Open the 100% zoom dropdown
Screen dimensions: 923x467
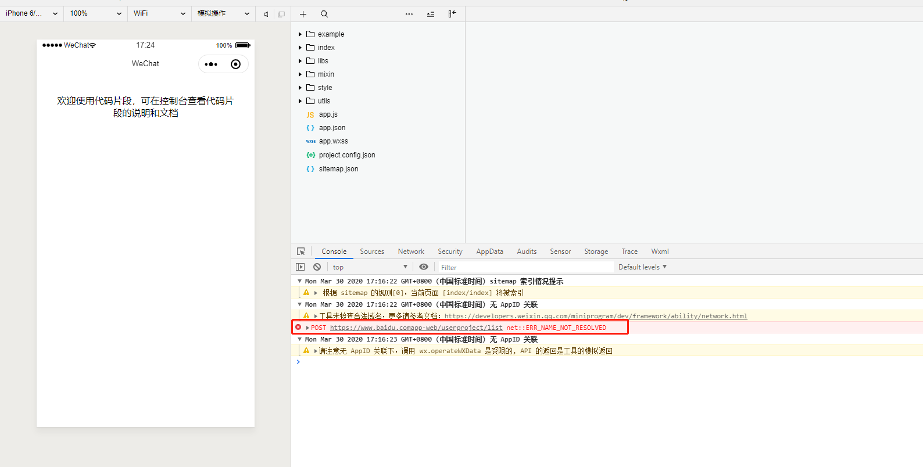click(95, 13)
